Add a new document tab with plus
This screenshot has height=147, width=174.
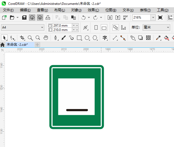pos(37,45)
